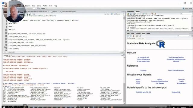Open the Debug menu
193x108 pixels.
(x=39, y=6)
